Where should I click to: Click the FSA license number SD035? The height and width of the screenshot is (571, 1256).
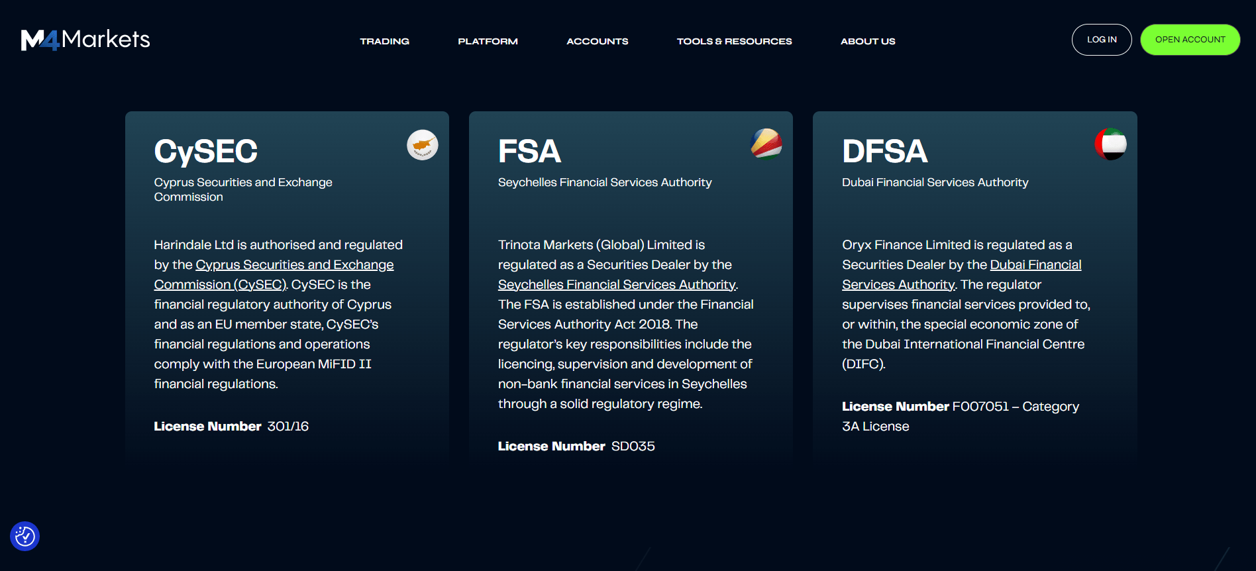tap(633, 446)
